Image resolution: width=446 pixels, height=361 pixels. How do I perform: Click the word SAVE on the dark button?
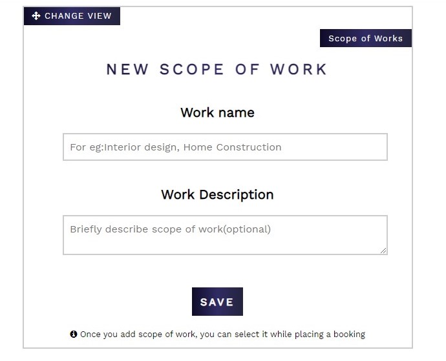pyautogui.click(x=217, y=302)
